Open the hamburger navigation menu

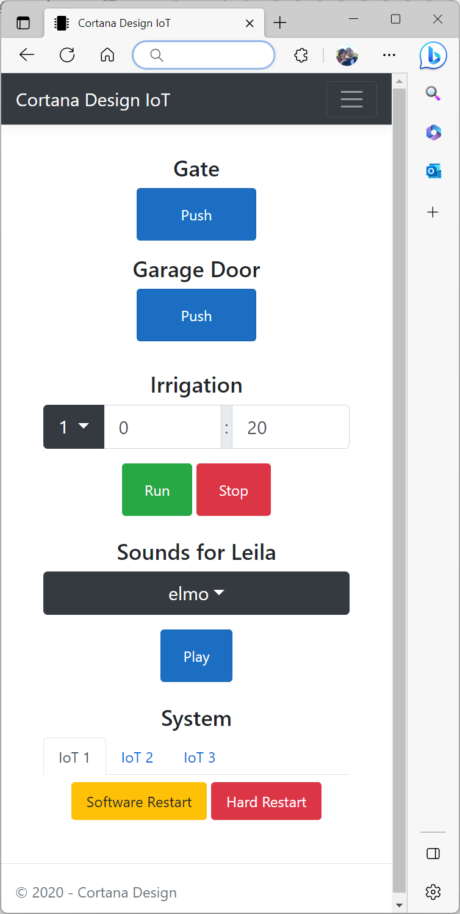pyautogui.click(x=351, y=99)
